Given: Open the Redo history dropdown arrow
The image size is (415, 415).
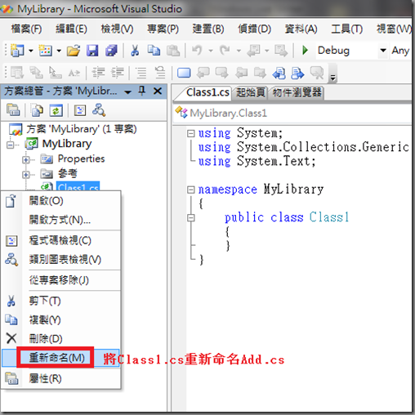Looking at the screenshot, I should pos(239,51).
